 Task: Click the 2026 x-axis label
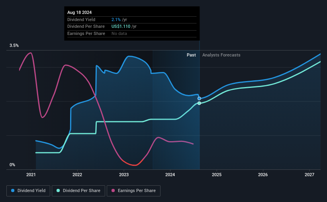point(263,175)
